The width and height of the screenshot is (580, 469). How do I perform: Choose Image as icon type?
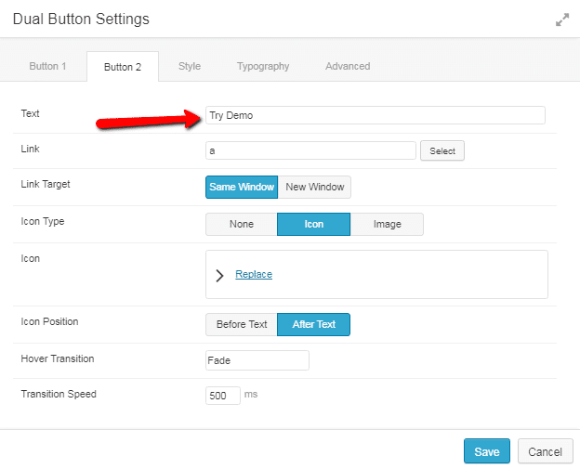pyautogui.click(x=388, y=225)
